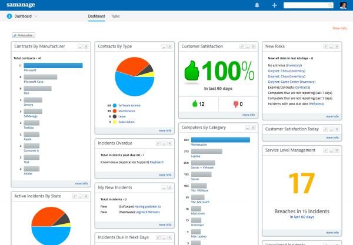Open the Dashboard dropdown menu
Image resolution: width=353 pixels, height=245 pixels.
pos(35,16)
